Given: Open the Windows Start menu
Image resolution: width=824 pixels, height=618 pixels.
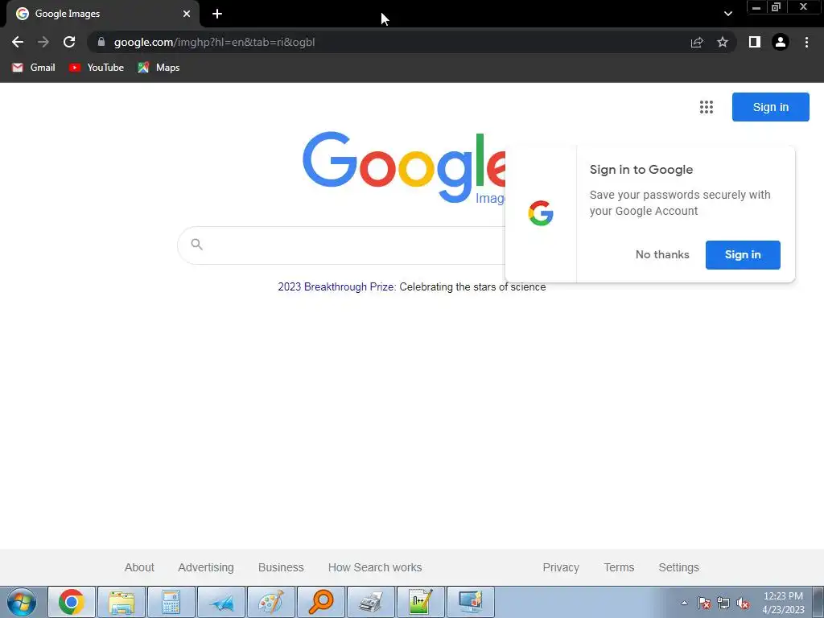Looking at the screenshot, I should [22, 602].
